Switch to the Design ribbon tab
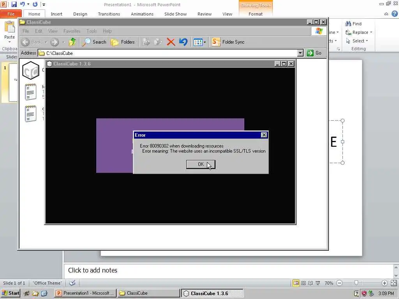Viewport: 399px width, 299px height. click(80, 14)
